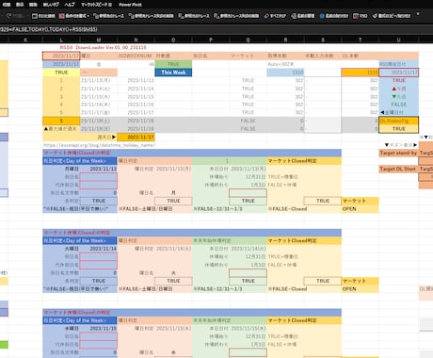This screenshot has height=358, width=433.
Task: Open the 条件付き書式 conditional formatting dropdown
Action: pyautogui.click(x=74, y=16)
